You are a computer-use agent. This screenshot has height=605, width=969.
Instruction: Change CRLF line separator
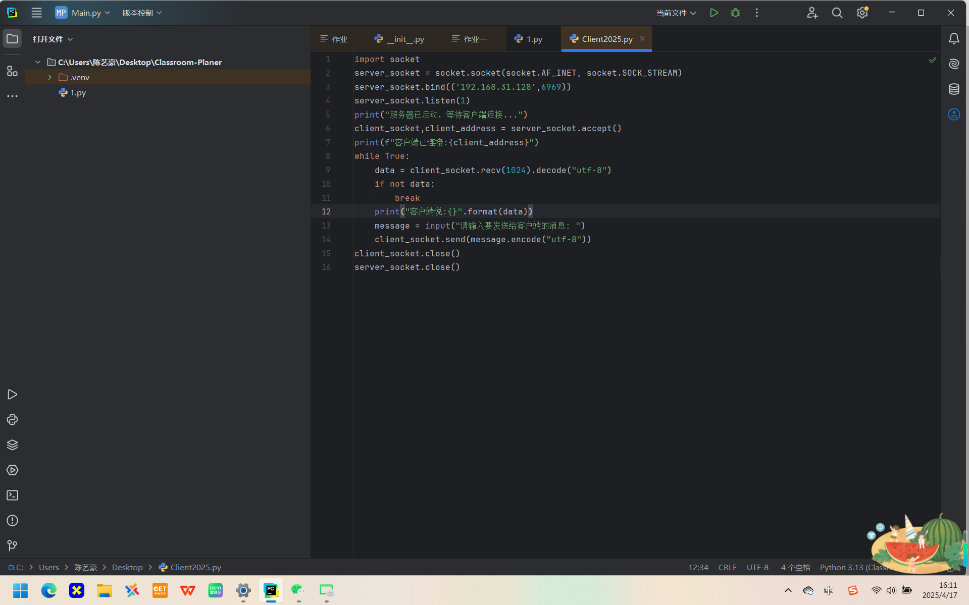pos(727,567)
